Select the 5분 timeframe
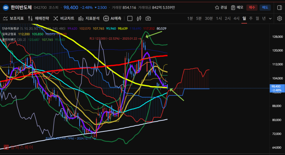 pyautogui.click(x=199, y=18)
